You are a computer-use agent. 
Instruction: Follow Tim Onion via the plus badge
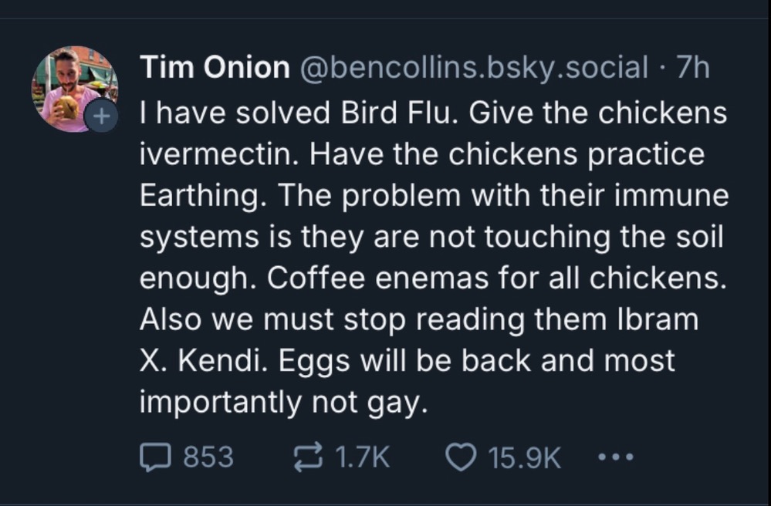[101, 116]
